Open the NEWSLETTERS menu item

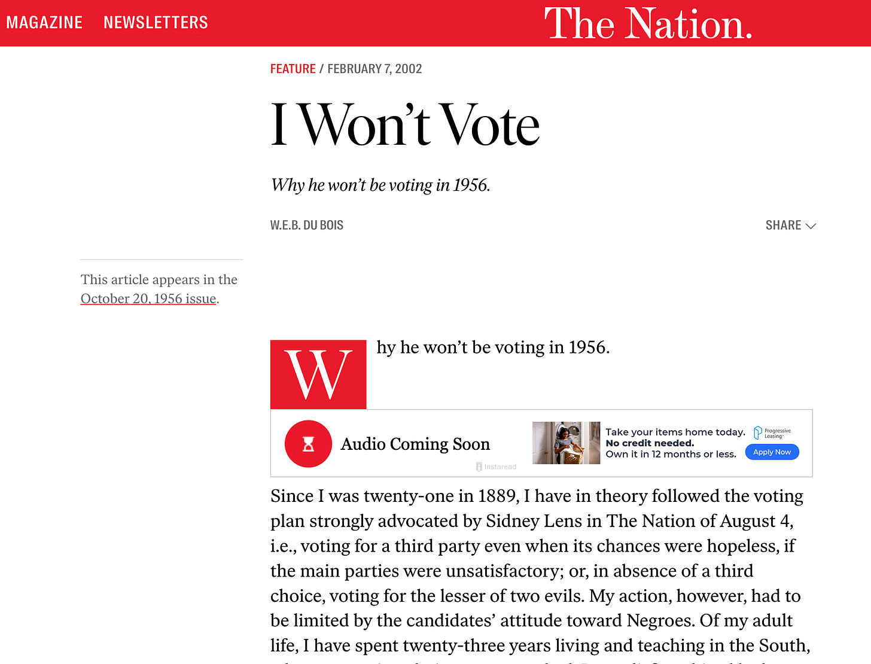coord(156,23)
